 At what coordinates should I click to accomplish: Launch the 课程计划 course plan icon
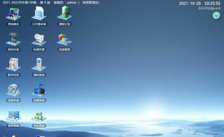coord(65,13)
